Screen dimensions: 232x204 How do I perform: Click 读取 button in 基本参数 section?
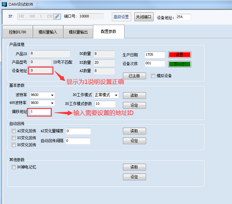pos(134,95)
